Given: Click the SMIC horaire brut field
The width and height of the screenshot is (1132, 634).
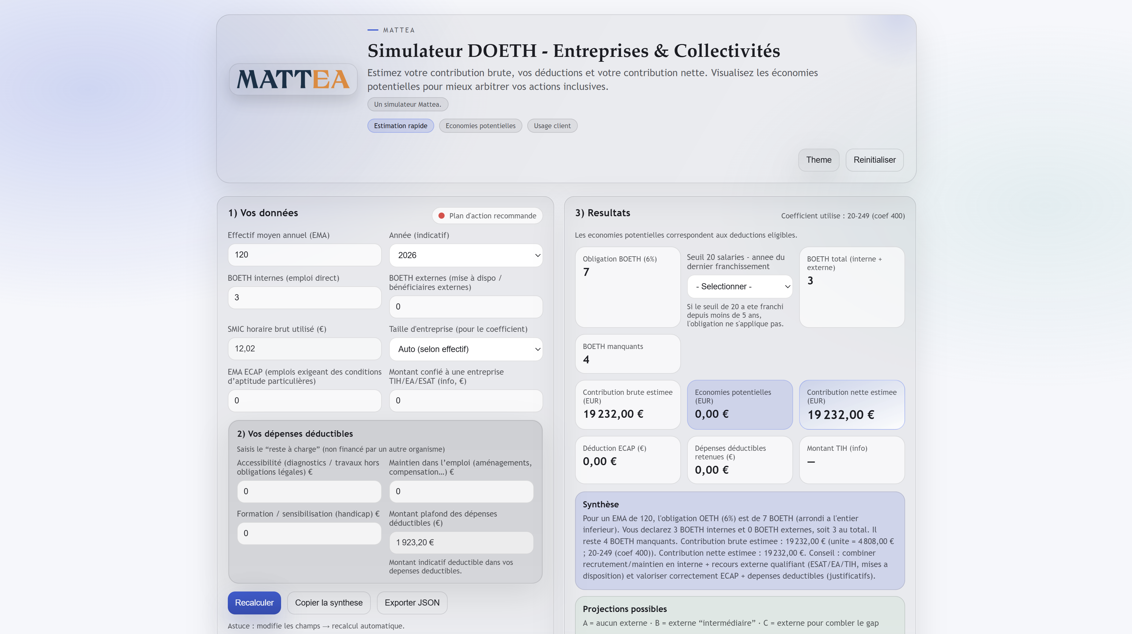Looking at the screenshot, I should [304, 348].
